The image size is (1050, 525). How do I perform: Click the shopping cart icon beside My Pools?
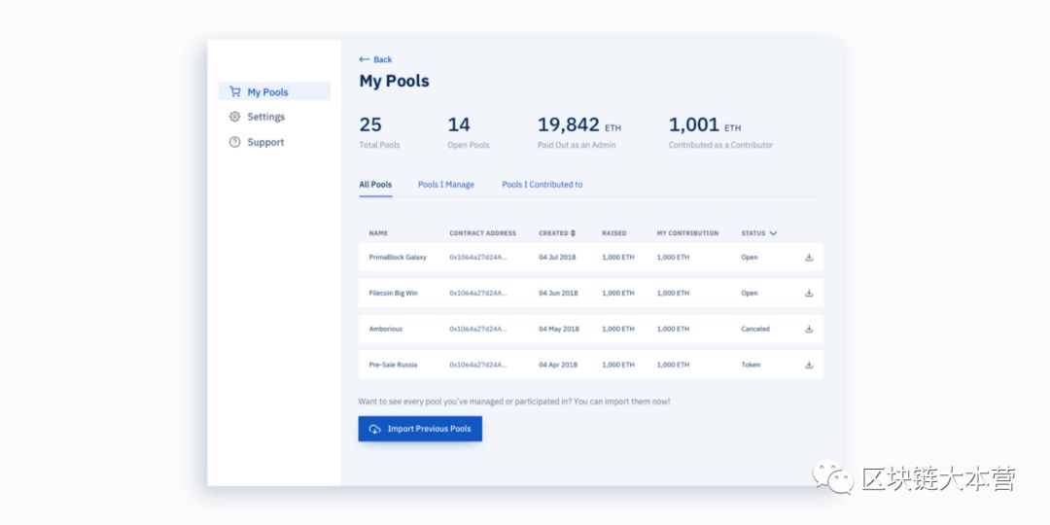point(234,91)
